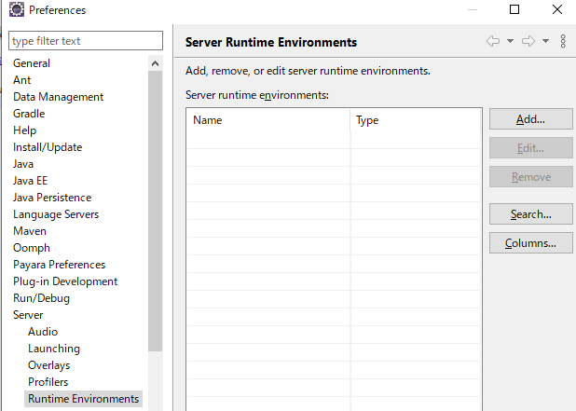Viewport: 576px width, 411px height.
Task: Close the Preferences dialog
Action: coord(556,10)
